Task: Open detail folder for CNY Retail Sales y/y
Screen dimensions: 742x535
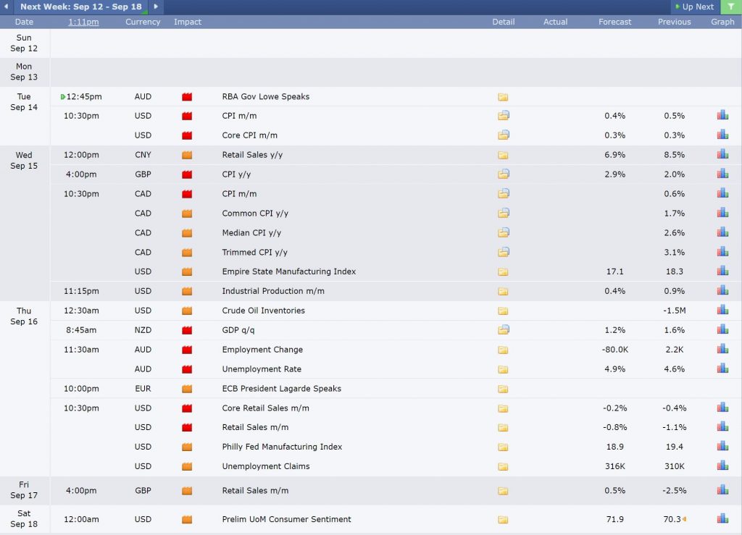Action: [x=503, y=155]
